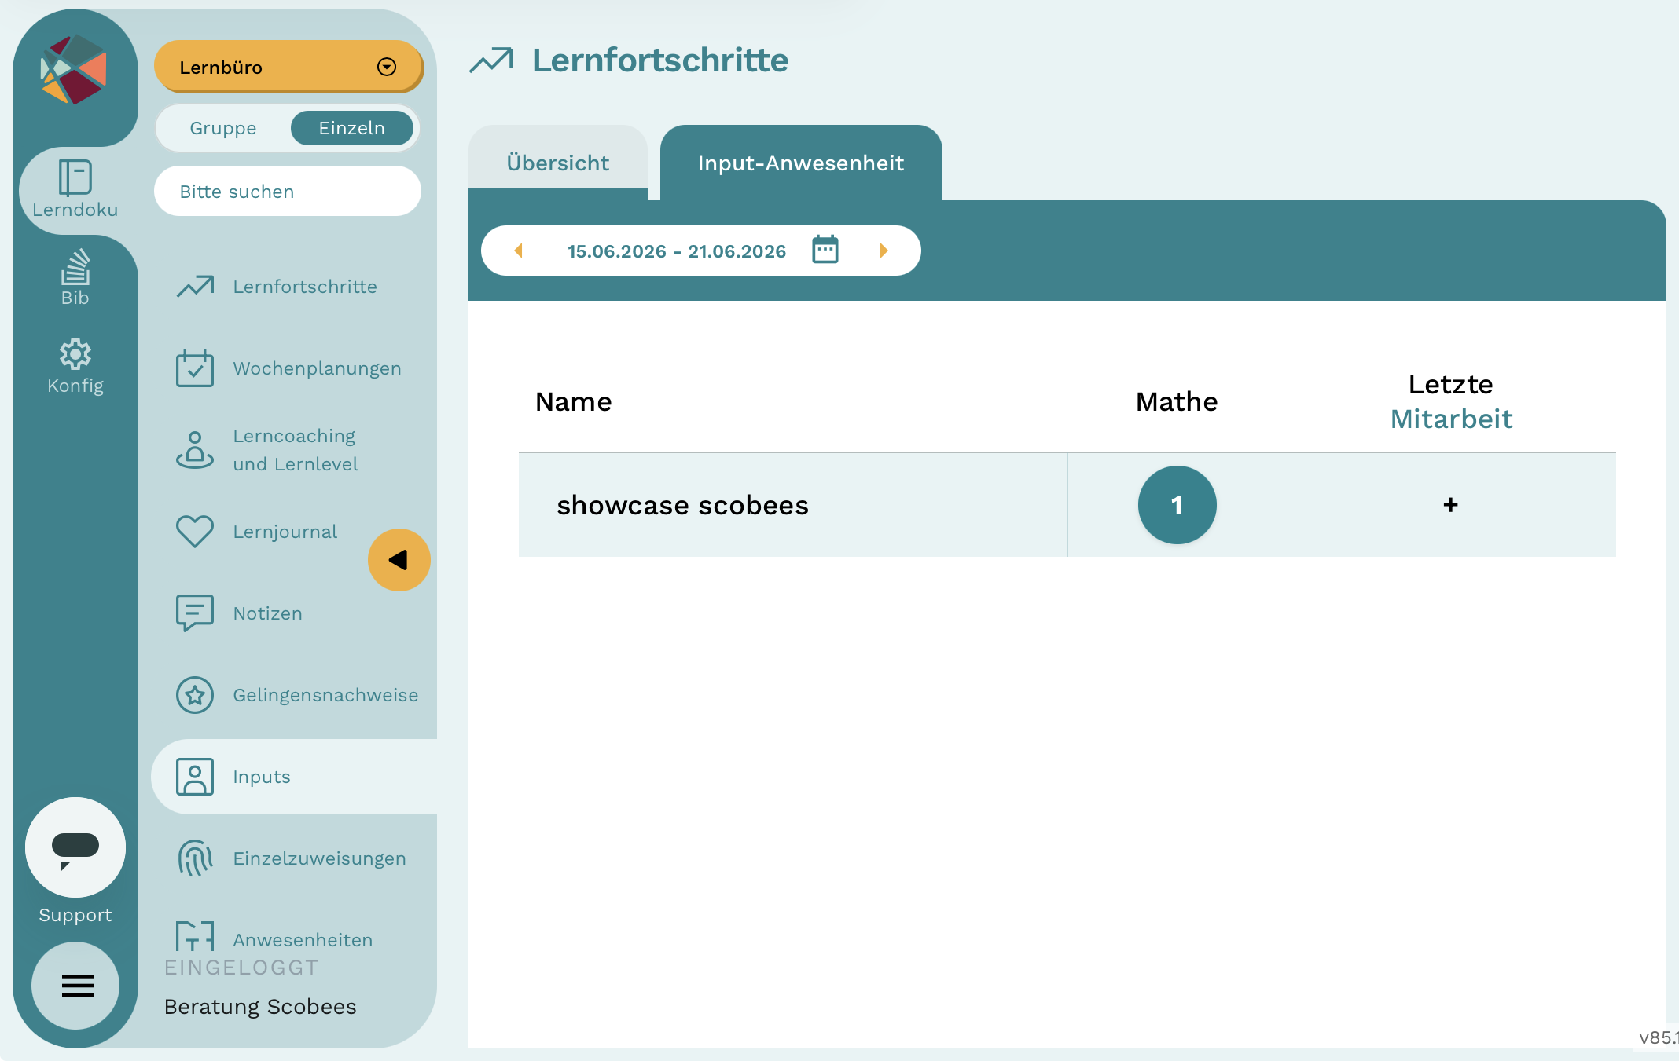Viewport: 1679px width, 1061px height.
Task: Click the plus under Letzte Mitarbeit
Action: point(1451,505)
